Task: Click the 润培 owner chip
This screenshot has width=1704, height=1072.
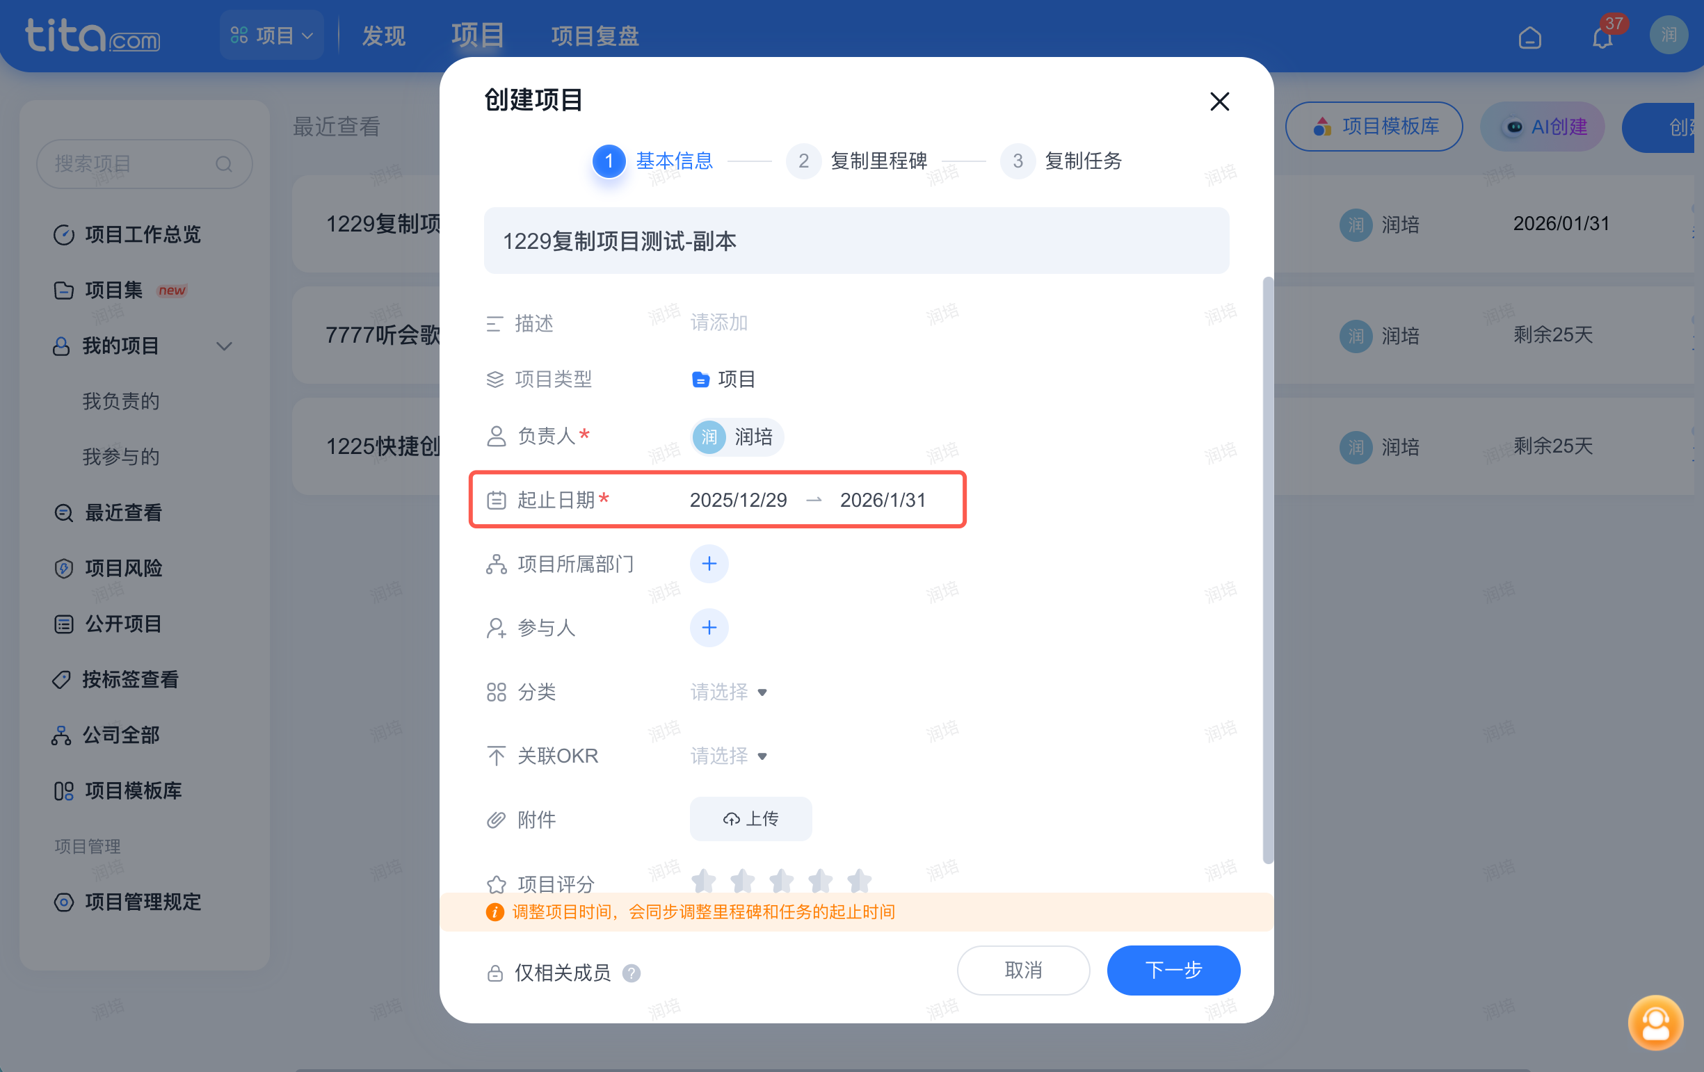Action: tap(737, 437)
